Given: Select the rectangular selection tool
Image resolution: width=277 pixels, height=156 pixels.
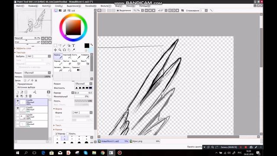Looking at the screenshot, I should point(55,45).
